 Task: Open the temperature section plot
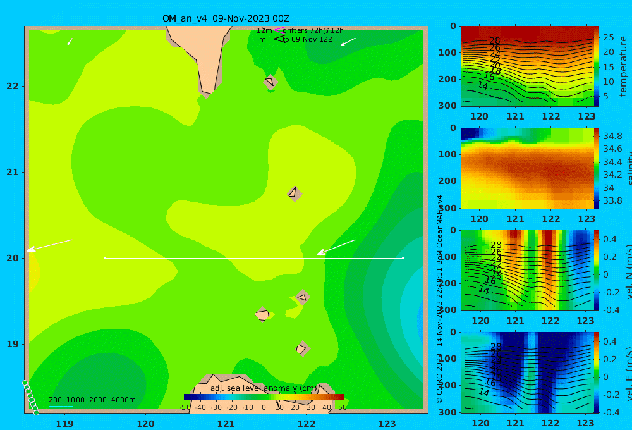(528, 66)
